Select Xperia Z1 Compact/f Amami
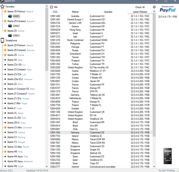179x172 pixels. point(21,94)
